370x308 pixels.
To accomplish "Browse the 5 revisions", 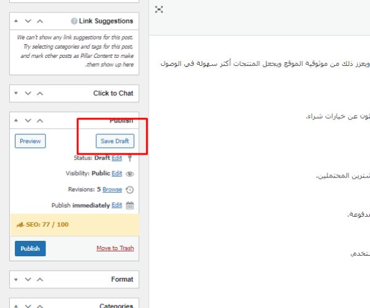I will [112, 190].
